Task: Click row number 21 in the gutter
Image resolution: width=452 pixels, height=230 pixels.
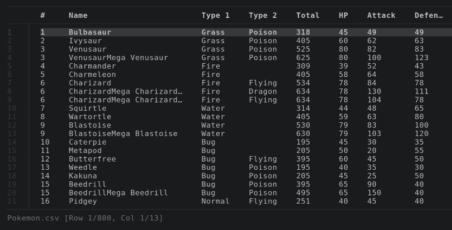Action: (x=12, y=201)
